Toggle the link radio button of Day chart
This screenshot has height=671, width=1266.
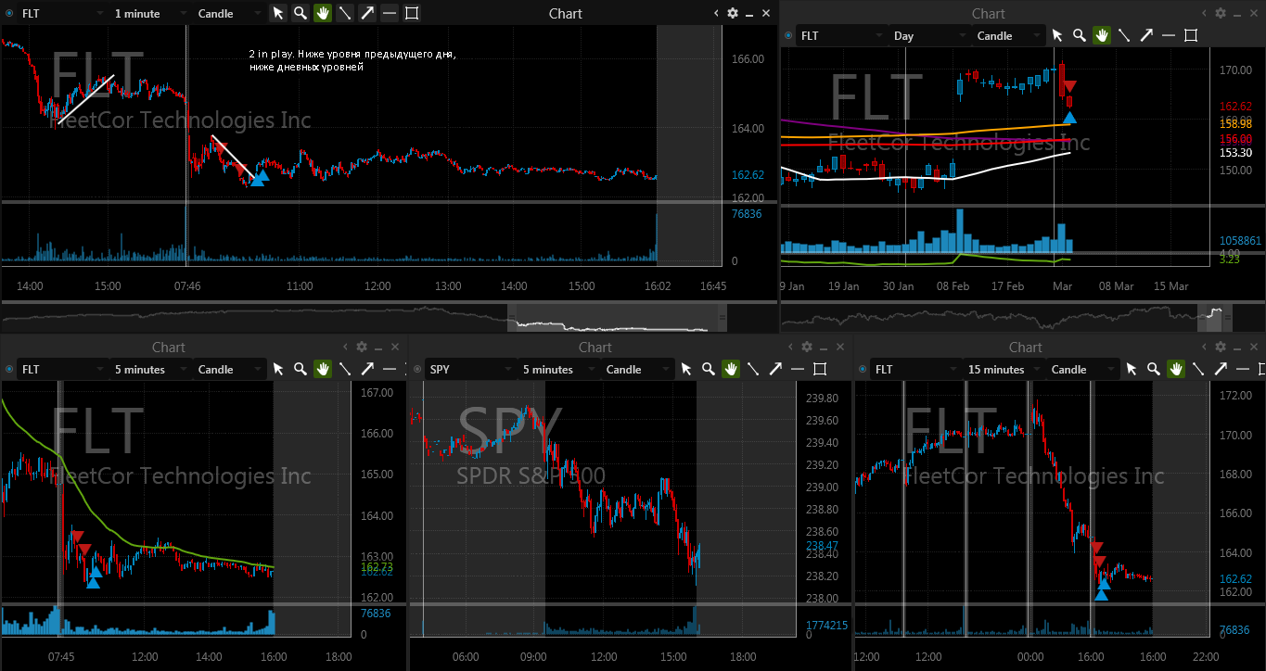pos(788,35)
